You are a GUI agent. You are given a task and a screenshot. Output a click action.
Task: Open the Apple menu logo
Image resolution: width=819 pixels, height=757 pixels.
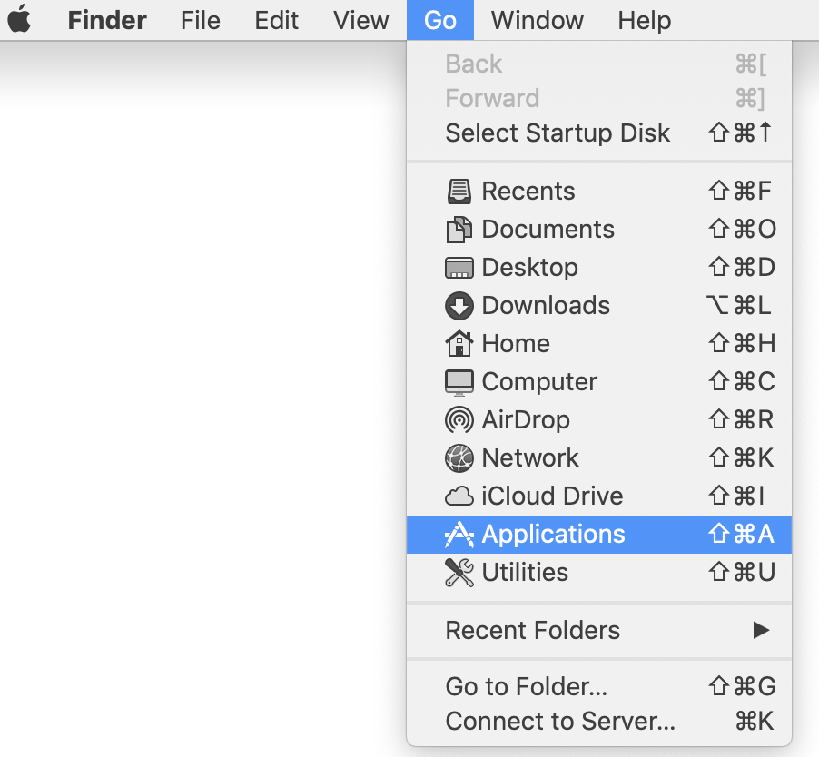coord(19,19)
